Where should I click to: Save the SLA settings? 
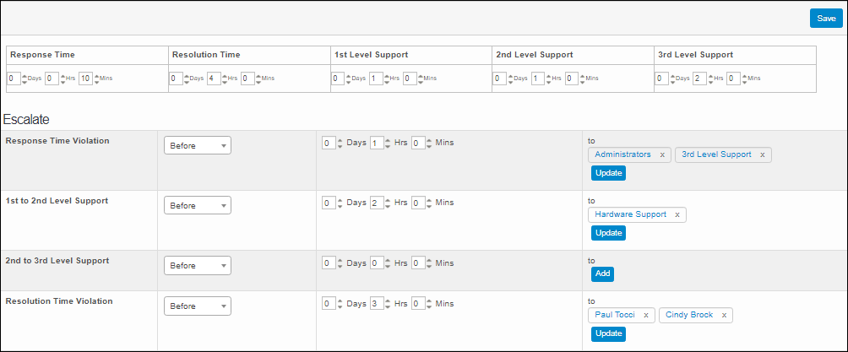(826, 19)
